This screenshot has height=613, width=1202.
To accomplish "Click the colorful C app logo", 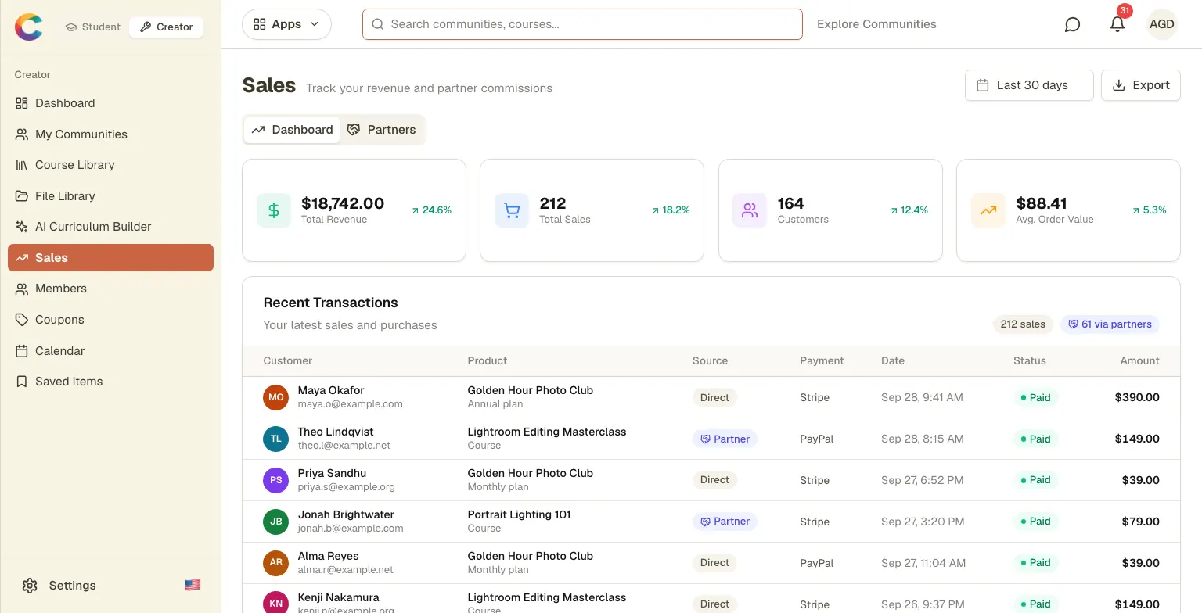I will (28, 27).
